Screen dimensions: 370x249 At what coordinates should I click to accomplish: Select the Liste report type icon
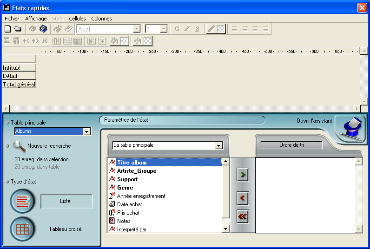pyautogui.click(x=22, y=201)
